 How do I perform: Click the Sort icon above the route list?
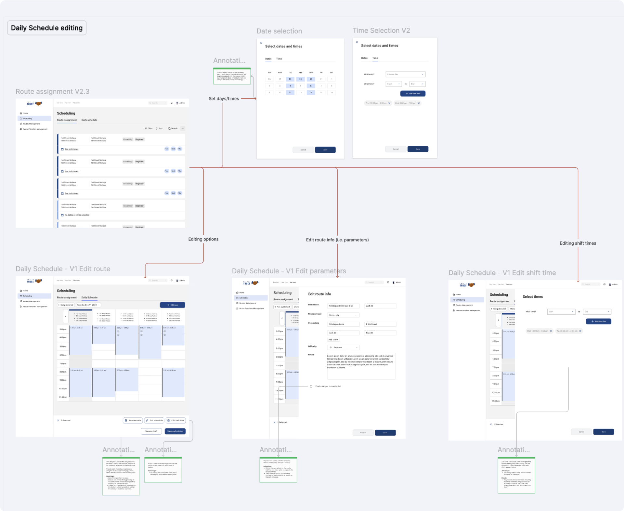(x=157, y=128)
